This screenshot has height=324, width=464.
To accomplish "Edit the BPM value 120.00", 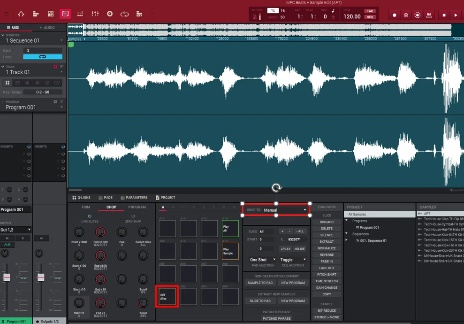I will pos(352,16).
